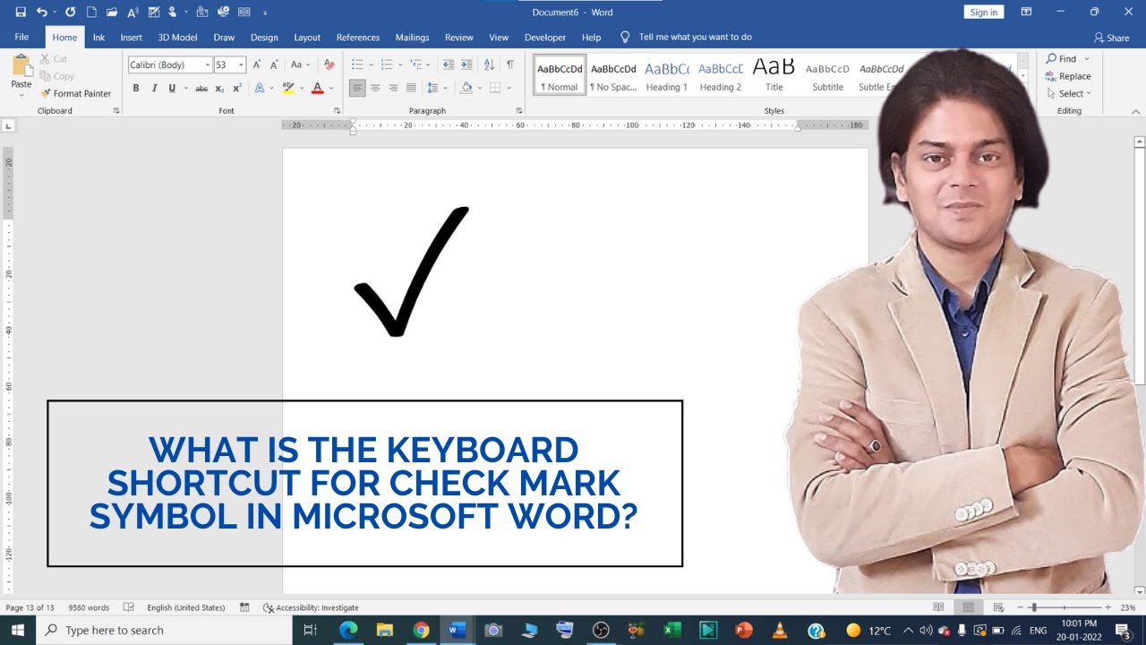Click the Decrease Font Size icon
This screenshot has height=645, width=1146.
[x=274, y=64]
